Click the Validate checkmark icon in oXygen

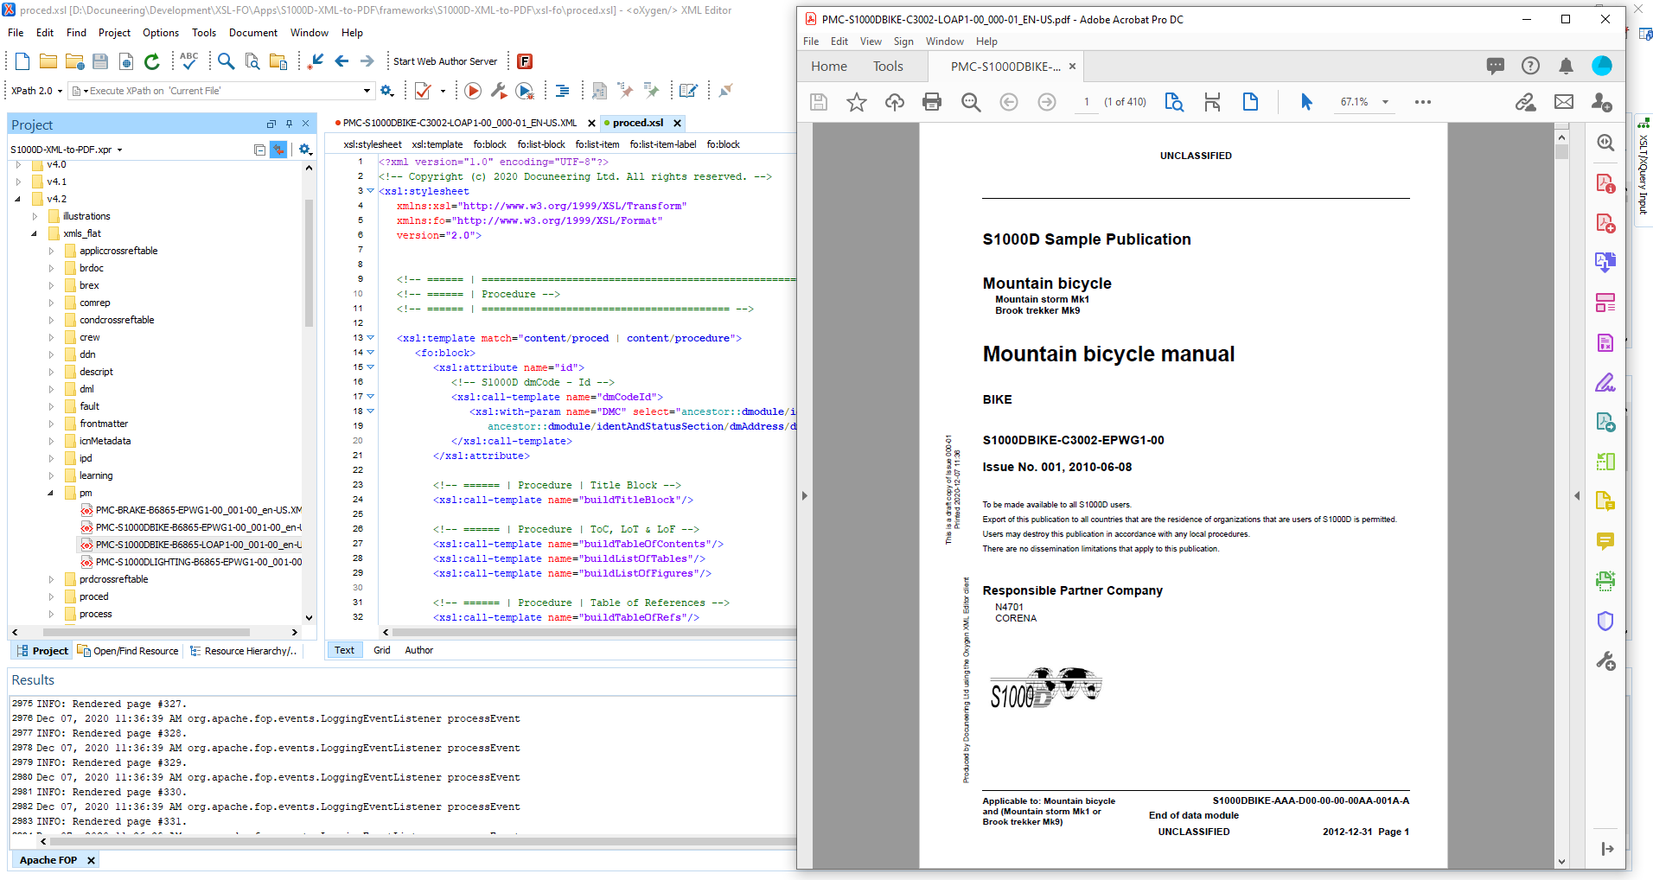click(423, 91)
